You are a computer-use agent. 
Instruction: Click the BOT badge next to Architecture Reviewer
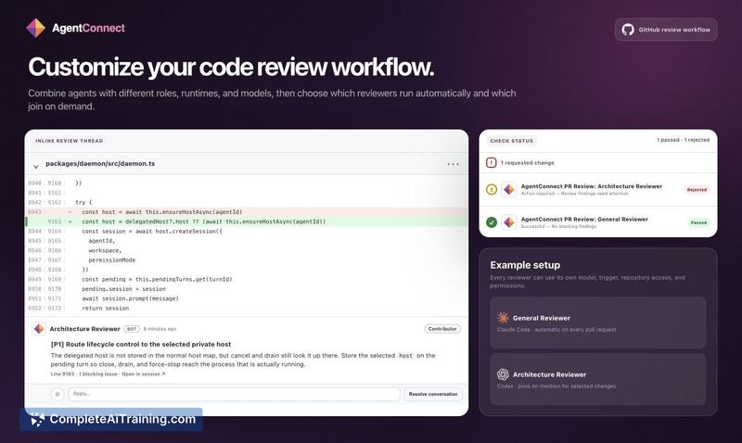tap(132, 329)
